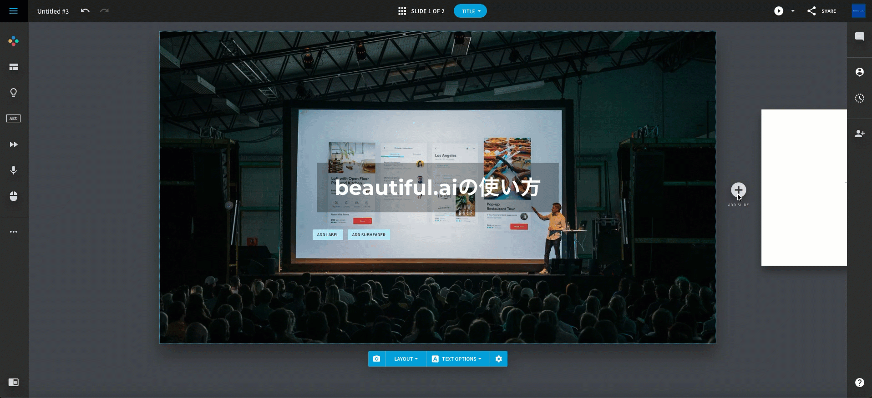The height and width of the screenshot is (398, 872).
Task: Click the camera image icon in bottom toolbar
Action: (x=376, y=359)
